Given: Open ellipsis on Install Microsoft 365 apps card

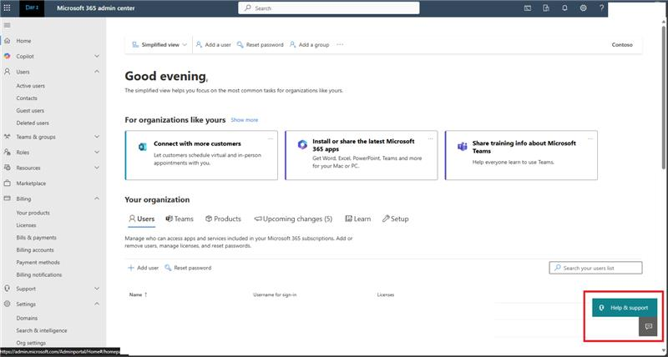Looking at the screenshot, I should pos(430,138).
